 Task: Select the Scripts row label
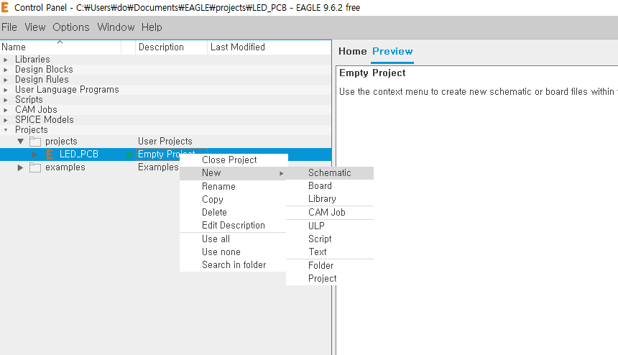(x=29, y=100)
